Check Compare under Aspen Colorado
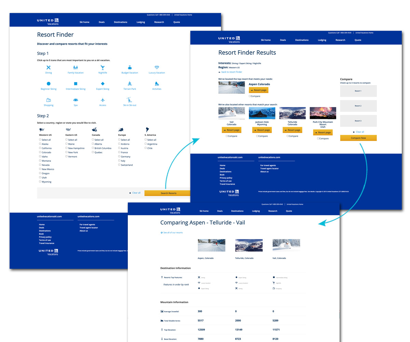This screenshot has height=342, width=410. coord(250,96)
